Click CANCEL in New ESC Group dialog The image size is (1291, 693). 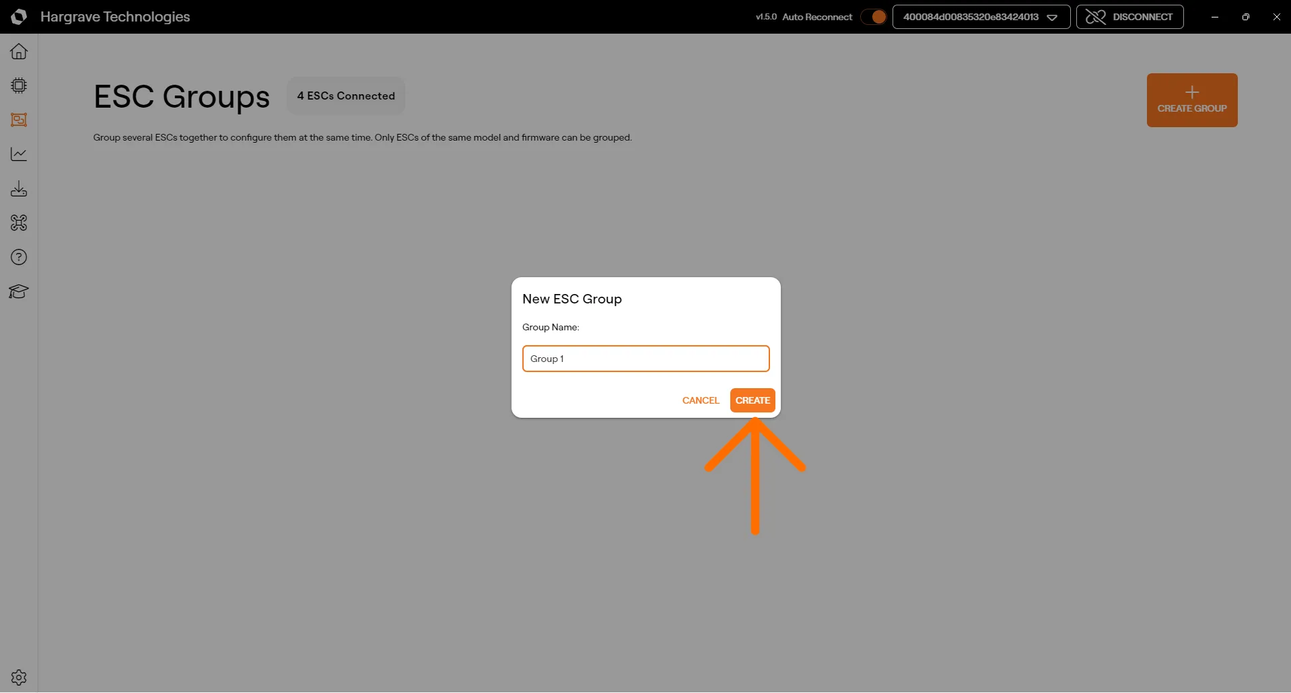(x=701, y=400)
